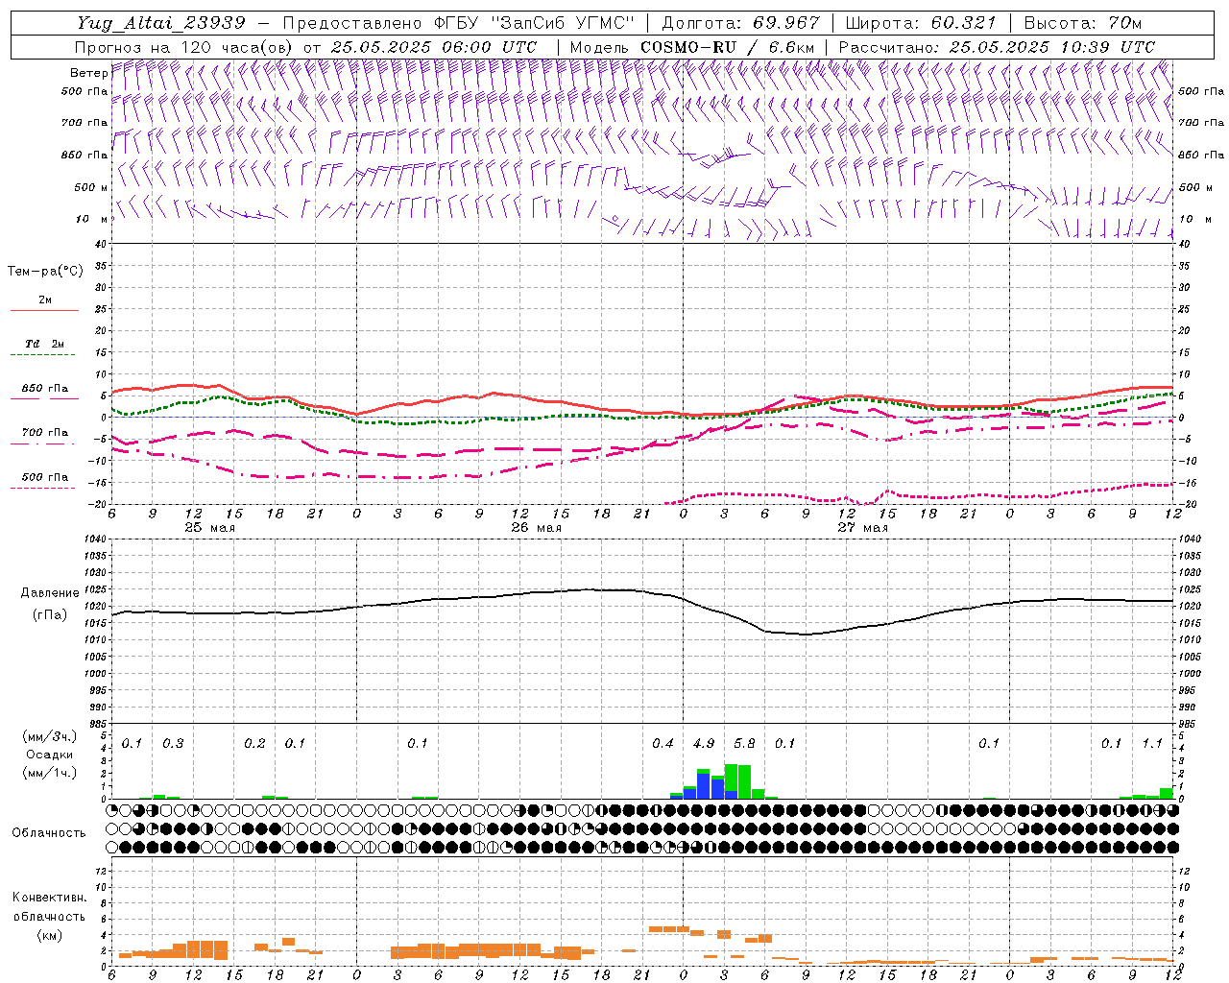The image size is (1229, 983).
Task: Click the "Конвективн." convective cloud label
Action: [x=49, y=898]
